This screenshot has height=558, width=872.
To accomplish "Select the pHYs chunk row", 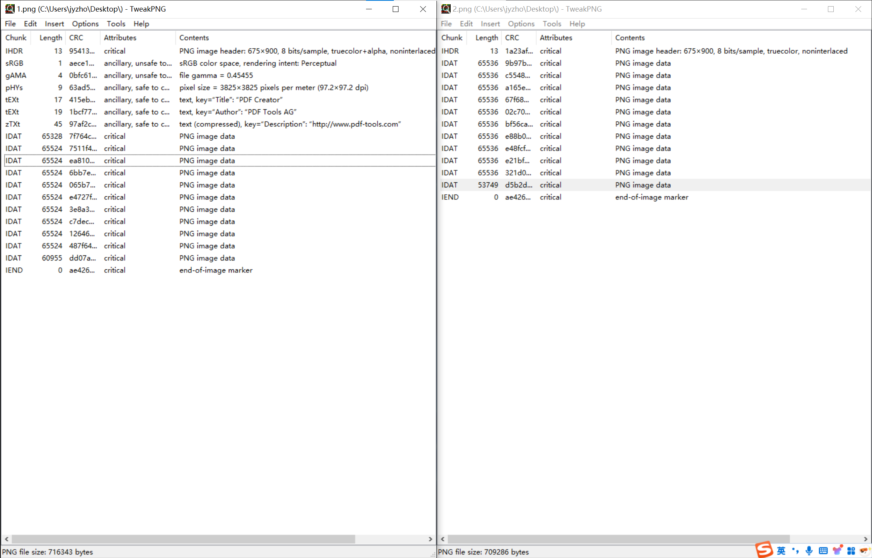I will [x=220, y=87].
